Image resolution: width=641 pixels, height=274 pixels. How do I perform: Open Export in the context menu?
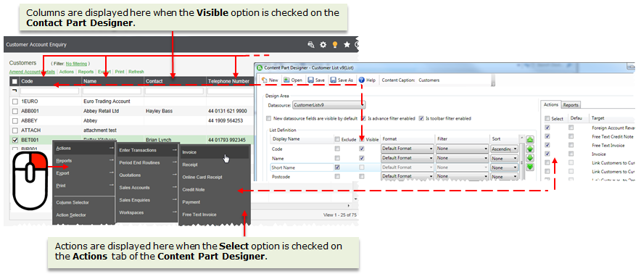tap(85, 173)
